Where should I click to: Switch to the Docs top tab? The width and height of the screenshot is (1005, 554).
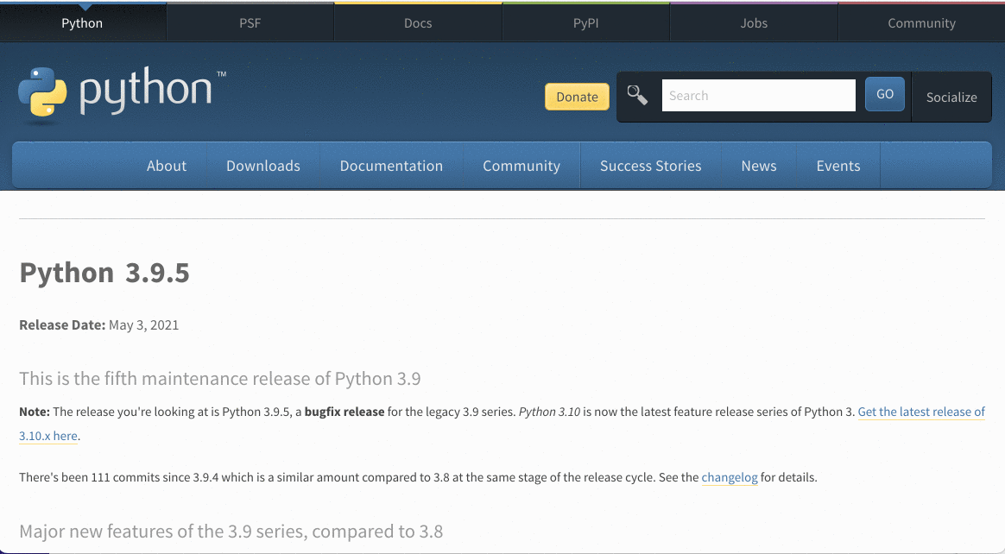418,23
